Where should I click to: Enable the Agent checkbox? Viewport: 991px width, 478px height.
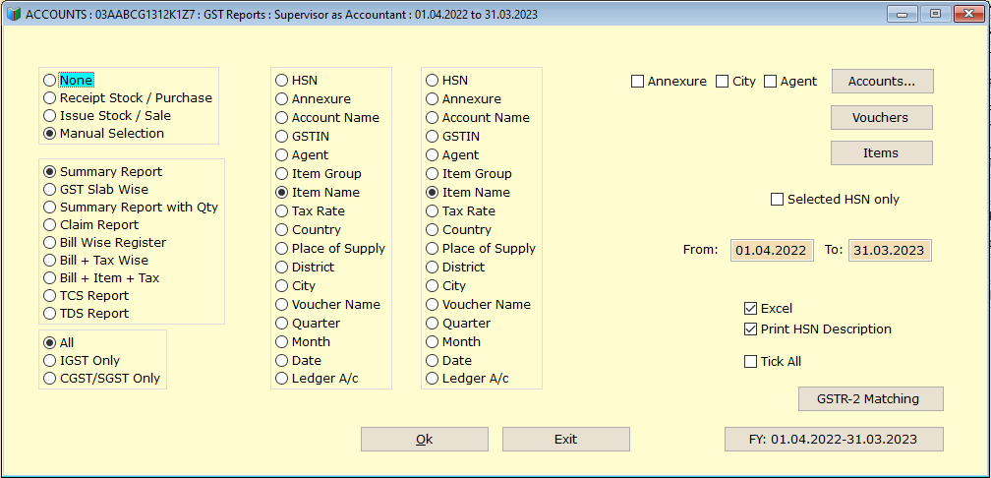[790, 81]
